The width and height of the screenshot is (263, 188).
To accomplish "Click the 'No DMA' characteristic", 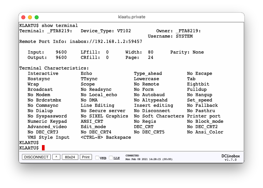I will 89,100.
